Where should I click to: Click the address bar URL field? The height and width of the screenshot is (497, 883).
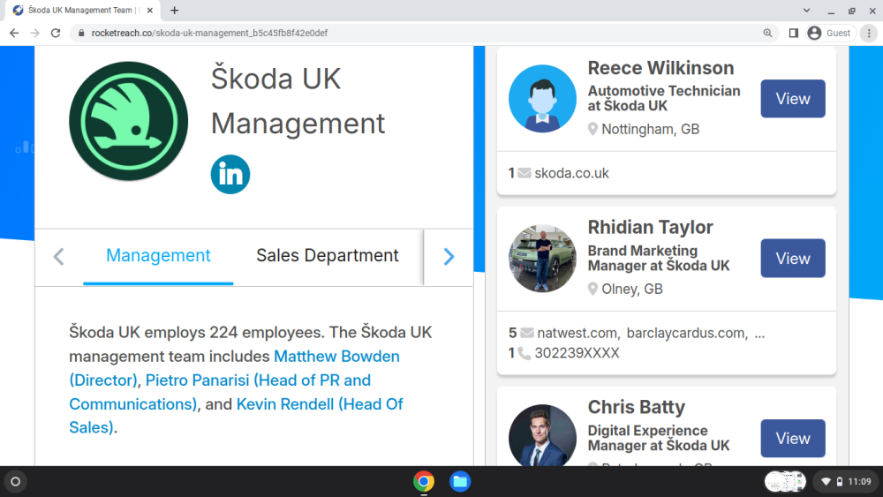point(417,34)
